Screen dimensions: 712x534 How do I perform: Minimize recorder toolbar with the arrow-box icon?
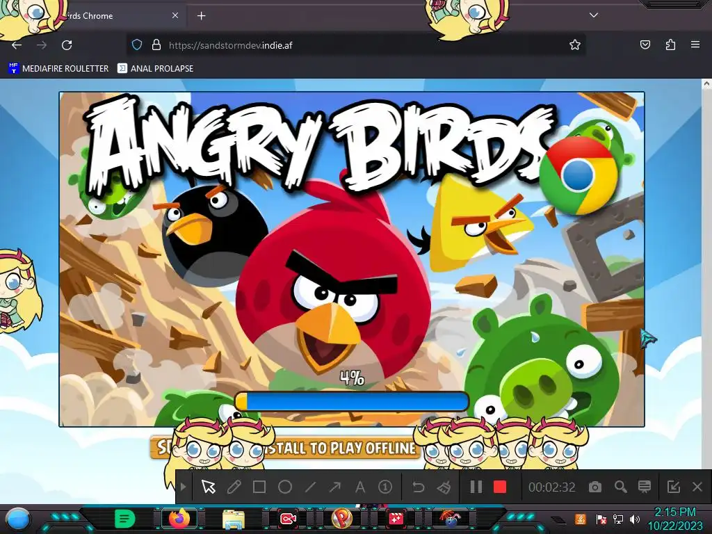click(x=673, y=487)
